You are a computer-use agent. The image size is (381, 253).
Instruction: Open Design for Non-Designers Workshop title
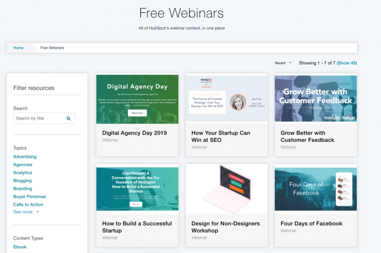226,227
